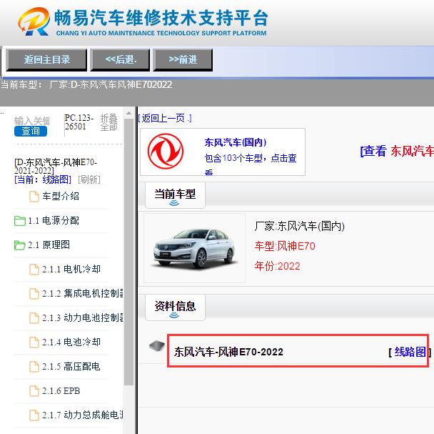Collapse the 2.1 原理图 open folder icon
Viewport: 434px width, 434px height.
(x=20, y=245)
